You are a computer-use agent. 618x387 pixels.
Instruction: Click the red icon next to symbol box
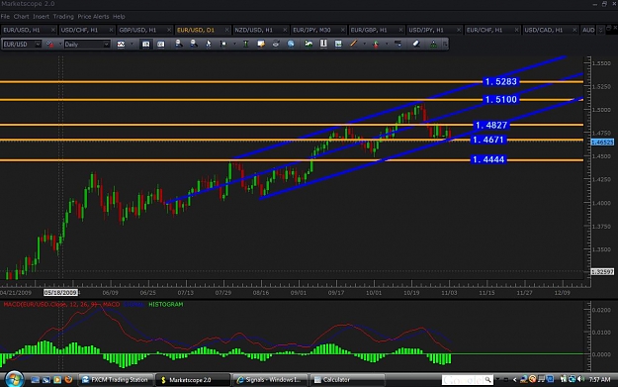50,45
